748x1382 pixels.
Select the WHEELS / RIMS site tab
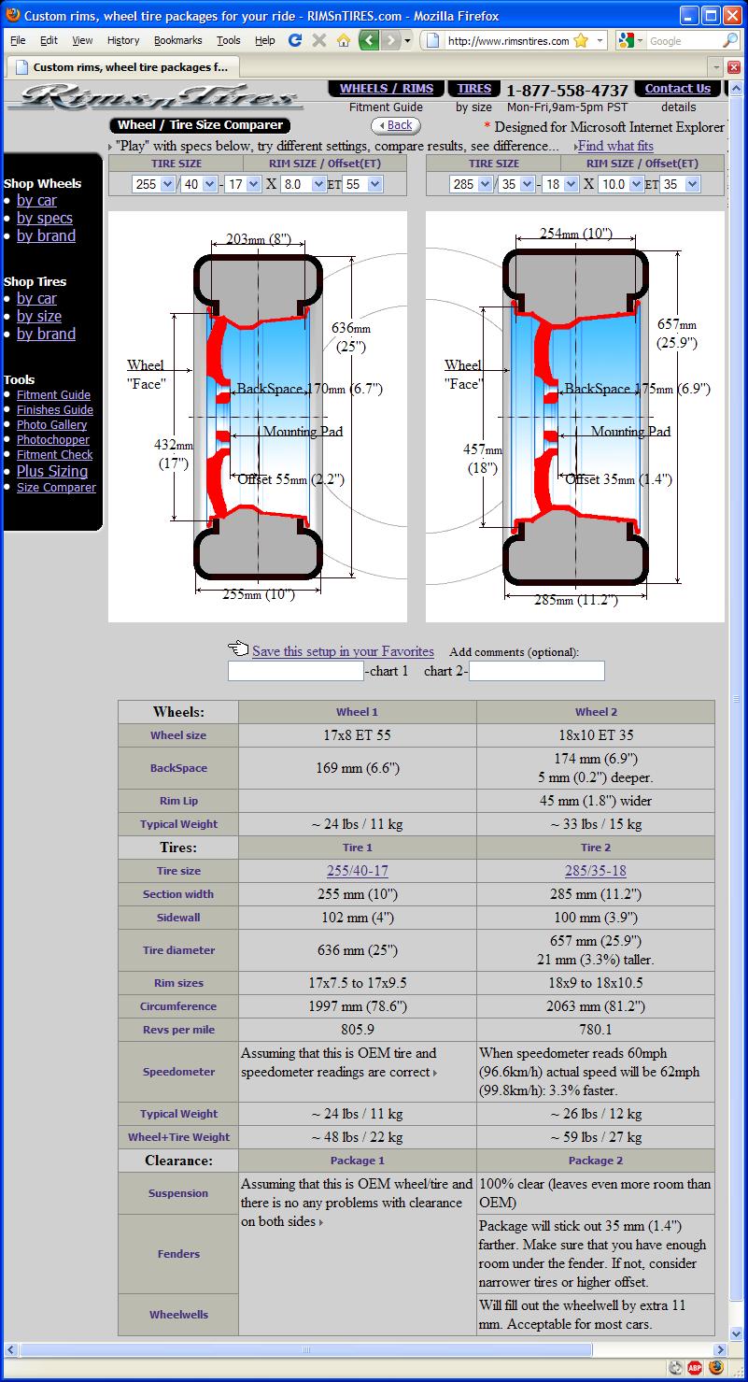(386, 89)
